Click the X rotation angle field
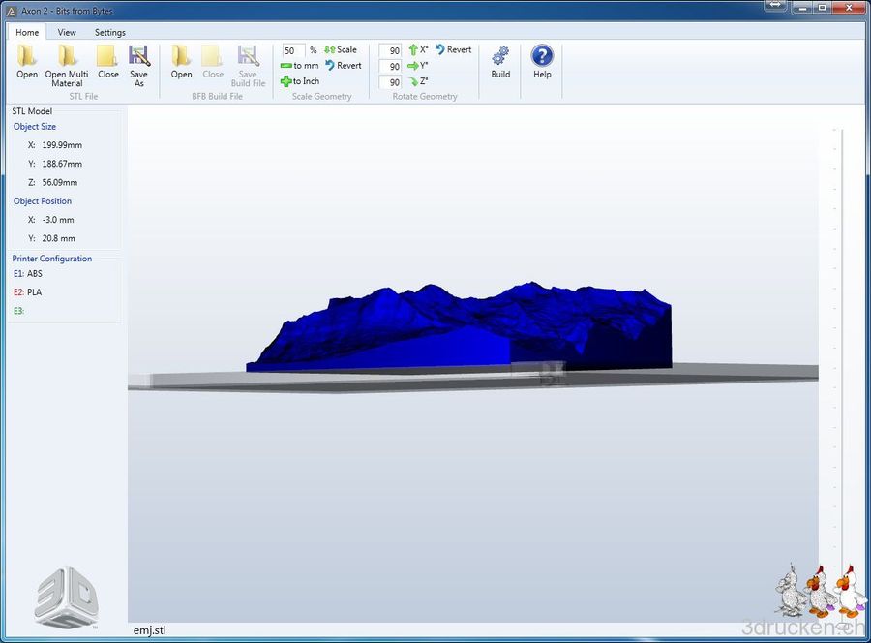 point(391,50)
